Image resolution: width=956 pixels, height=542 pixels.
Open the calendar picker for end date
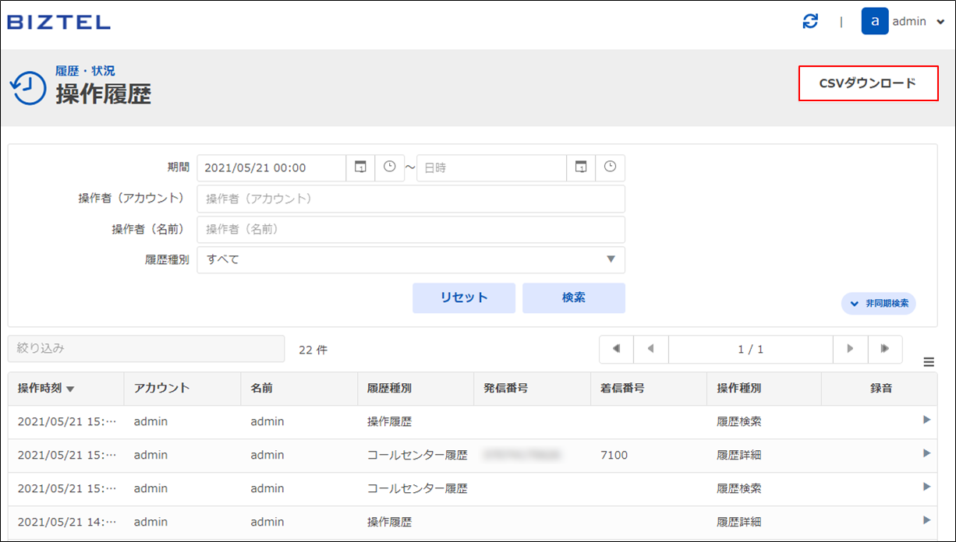(x=581, y=167)
